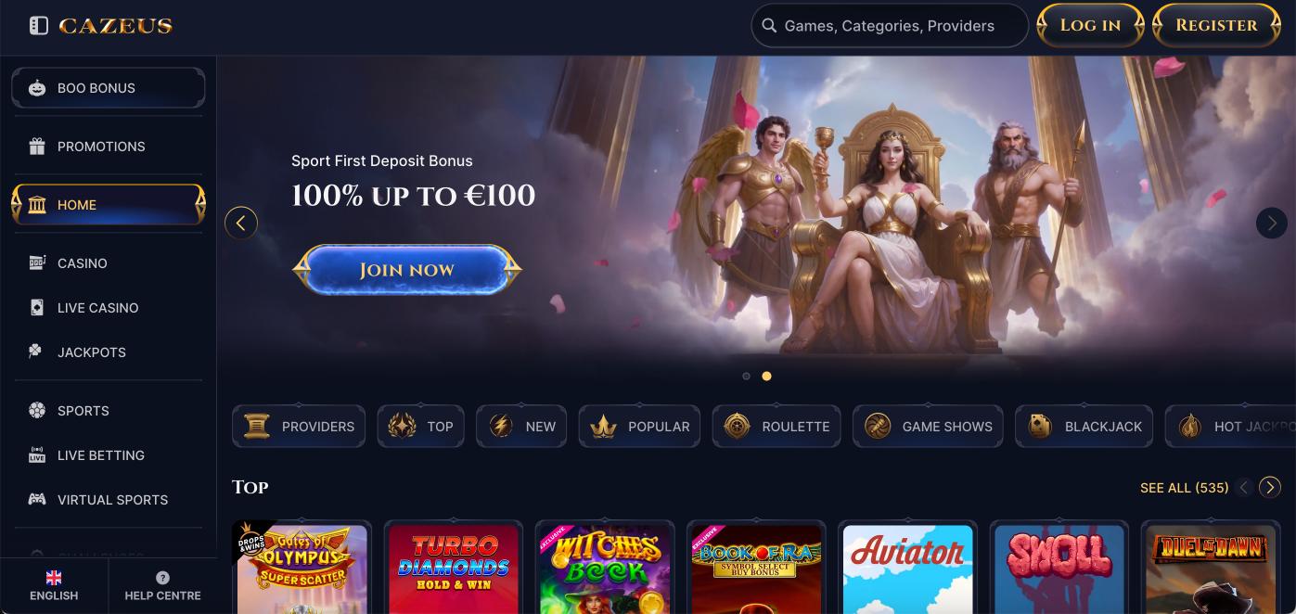Click the Live Betting icon

point(37,455)
